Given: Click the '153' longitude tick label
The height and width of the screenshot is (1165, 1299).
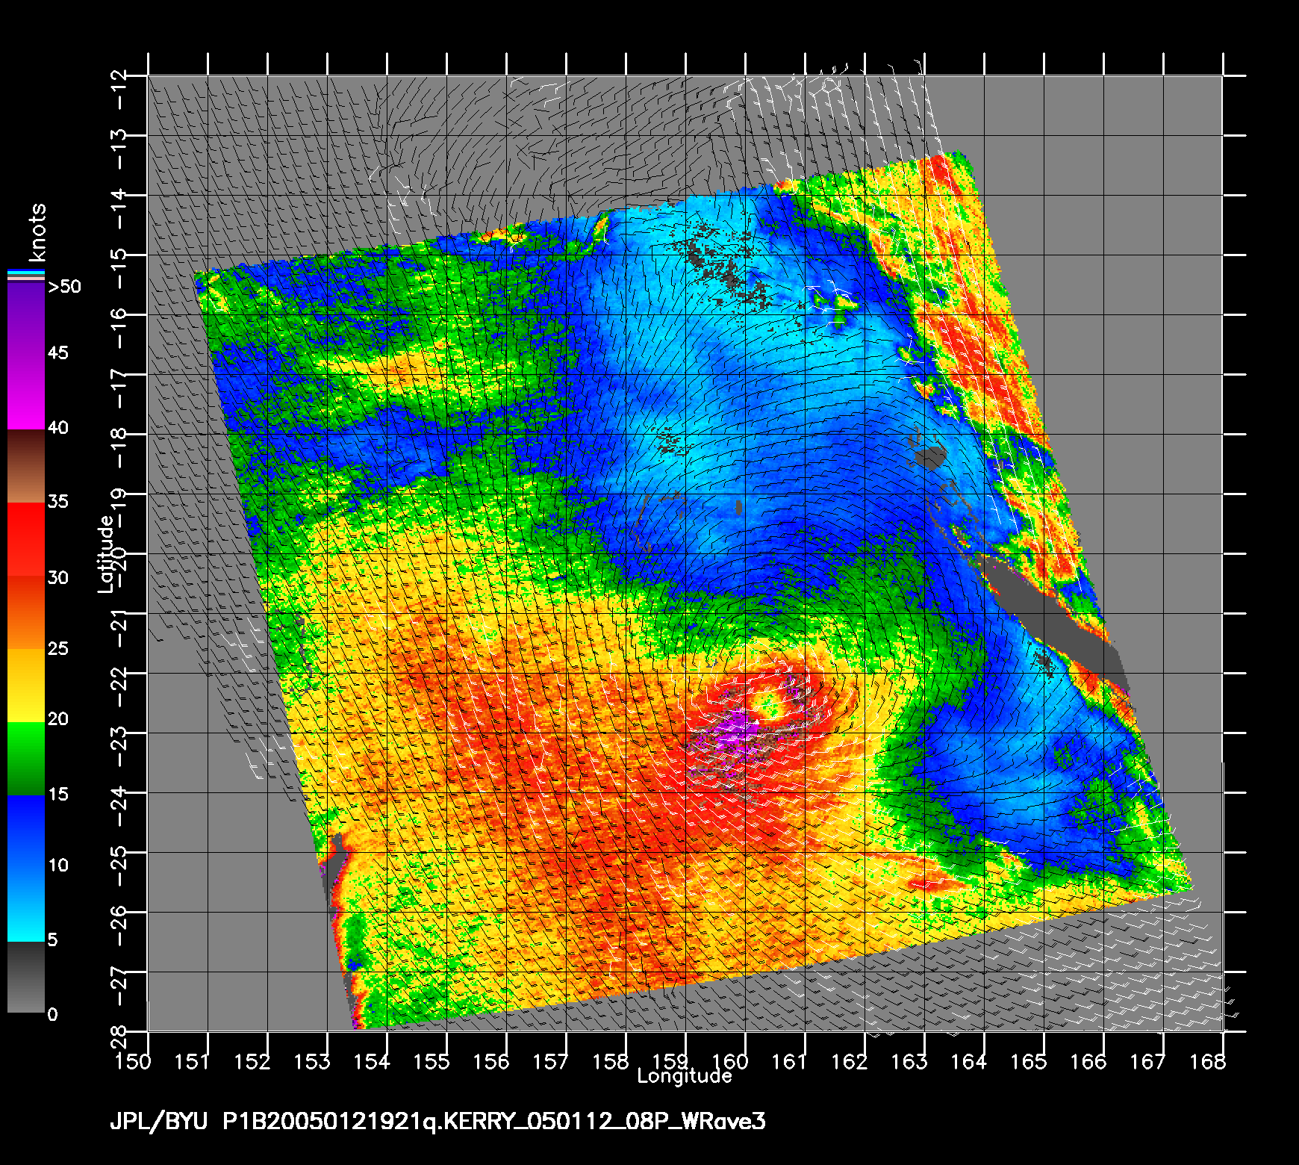Looking at the screenshot, I should click(312, 1061).
